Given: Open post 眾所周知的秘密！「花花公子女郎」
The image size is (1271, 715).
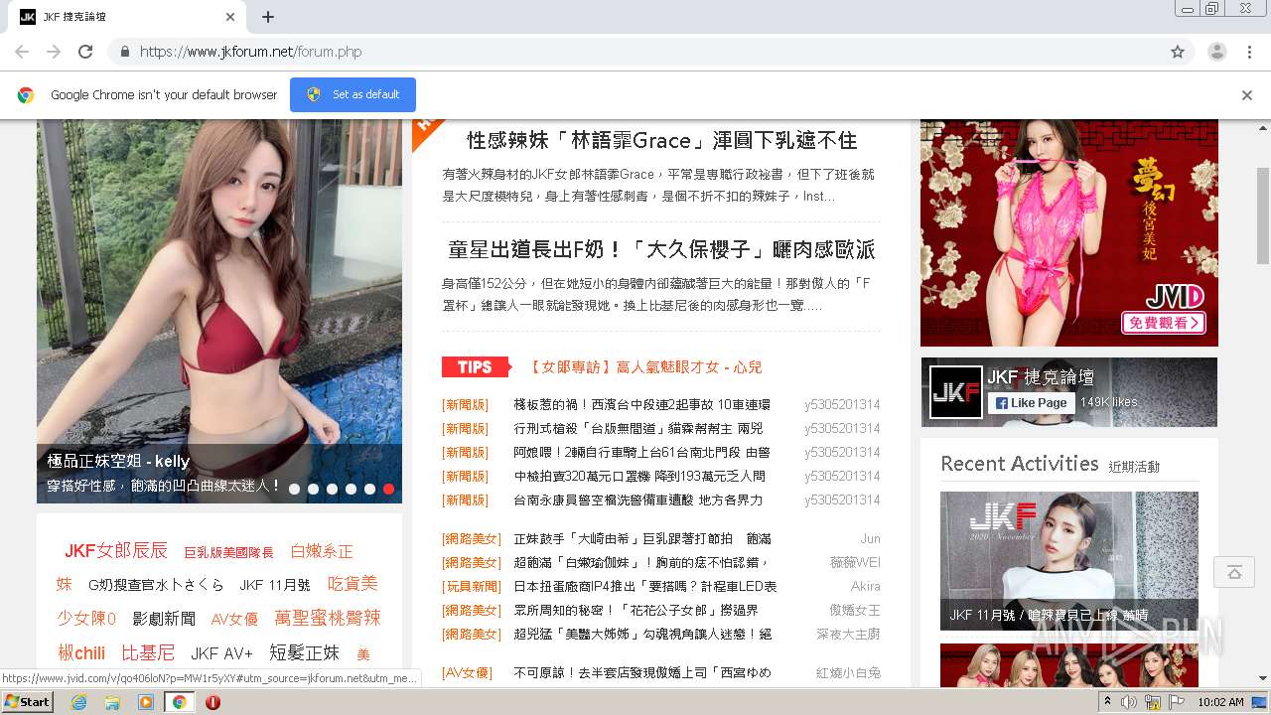Looking at the screenshot, I should pyautogui.click(x=635, y=611).
